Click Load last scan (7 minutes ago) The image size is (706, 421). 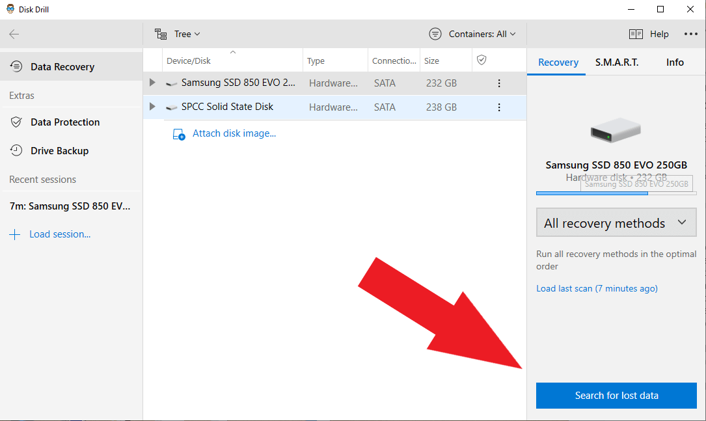597,289
